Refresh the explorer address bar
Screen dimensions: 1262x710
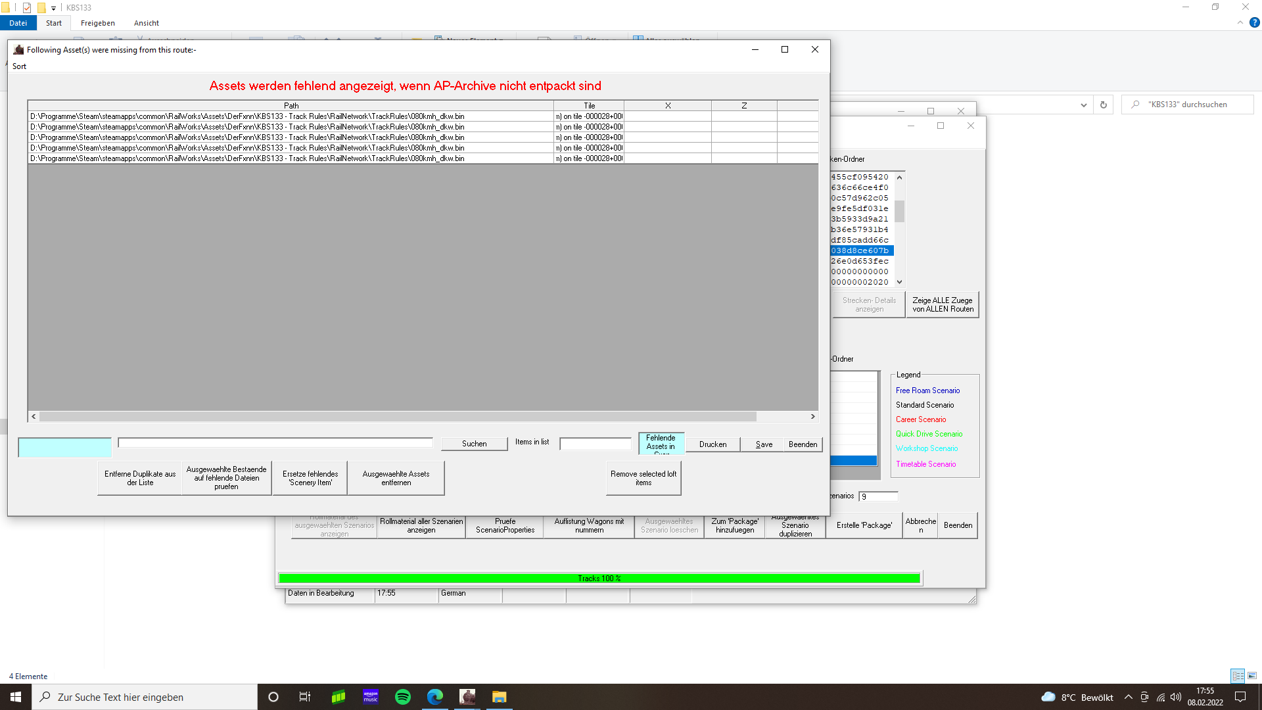1104,105
